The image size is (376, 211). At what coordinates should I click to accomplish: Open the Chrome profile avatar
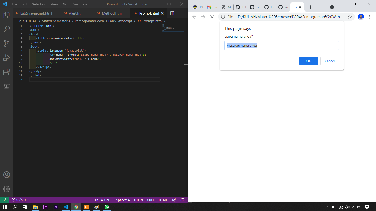tap(361, 17)
